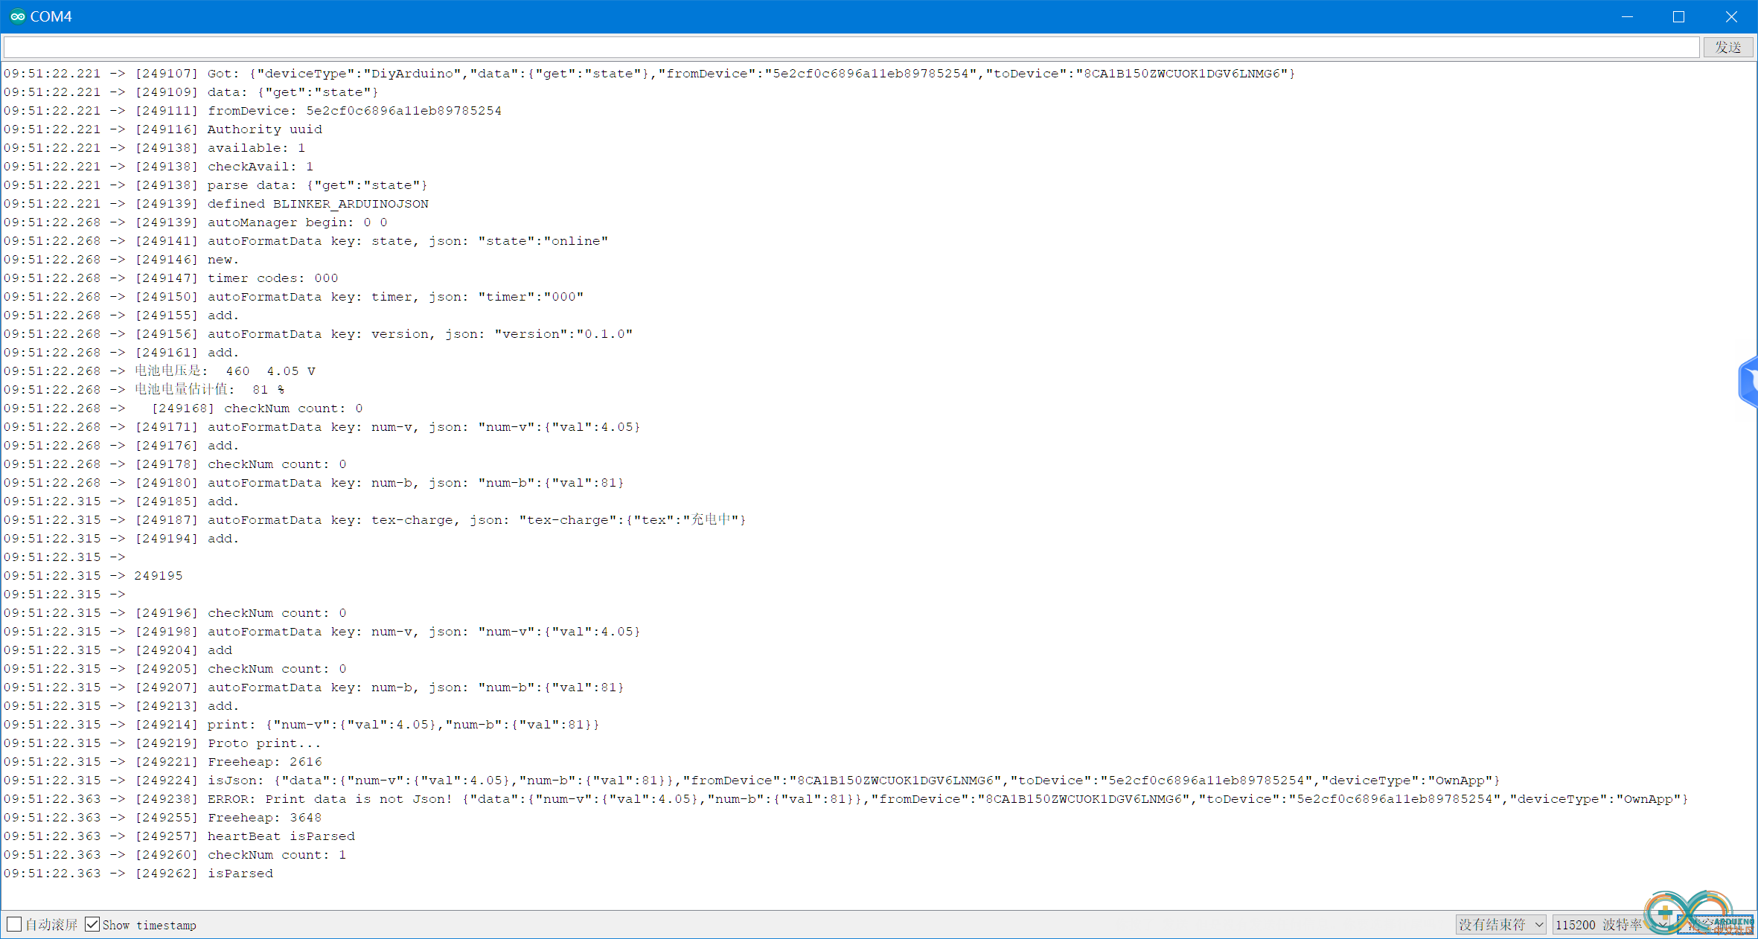Enable the 自动滚屏 autoscroll checkbox
The width and height of the screenshot is (1758, 939).
click(14, 924)
